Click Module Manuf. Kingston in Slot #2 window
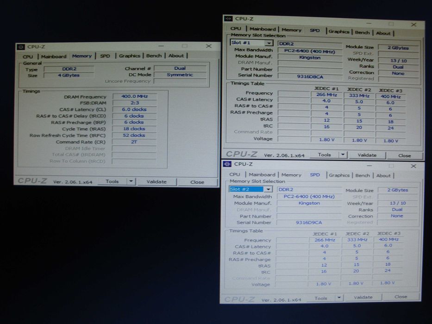The image size is (432, 324). [309, 203]
